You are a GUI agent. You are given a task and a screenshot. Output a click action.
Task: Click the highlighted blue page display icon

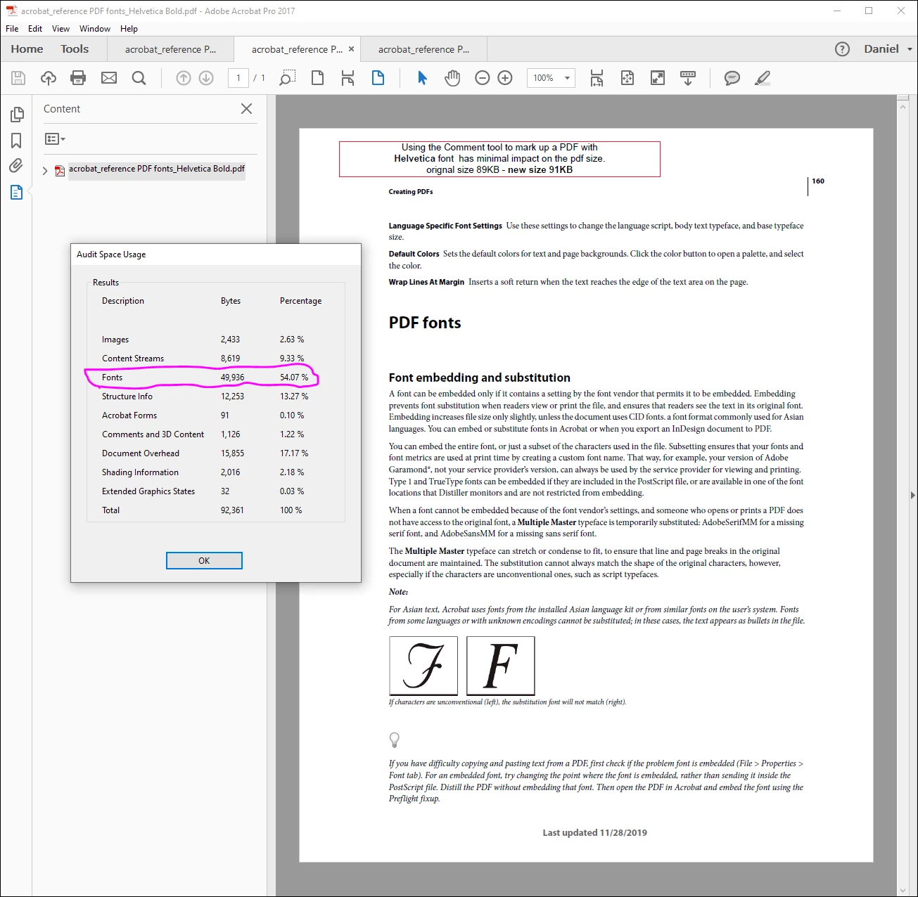point(378,78)
